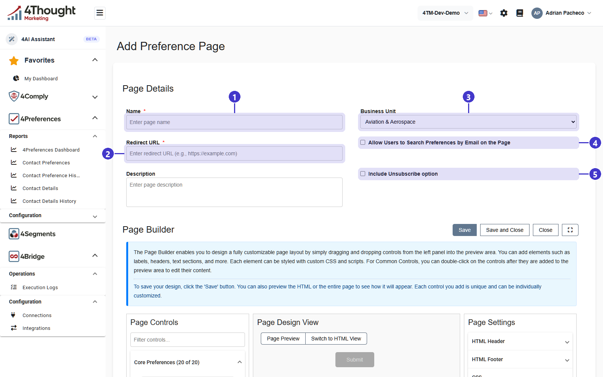Collapse the 4Preferences section
Screen dimensions: 603x377
pyautogui.click(x=95, y=118)
